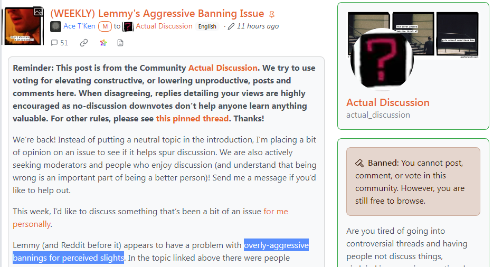Click the moderator M badge
The height and width of the screenshot is (267, 493).
tap(105, 26)
